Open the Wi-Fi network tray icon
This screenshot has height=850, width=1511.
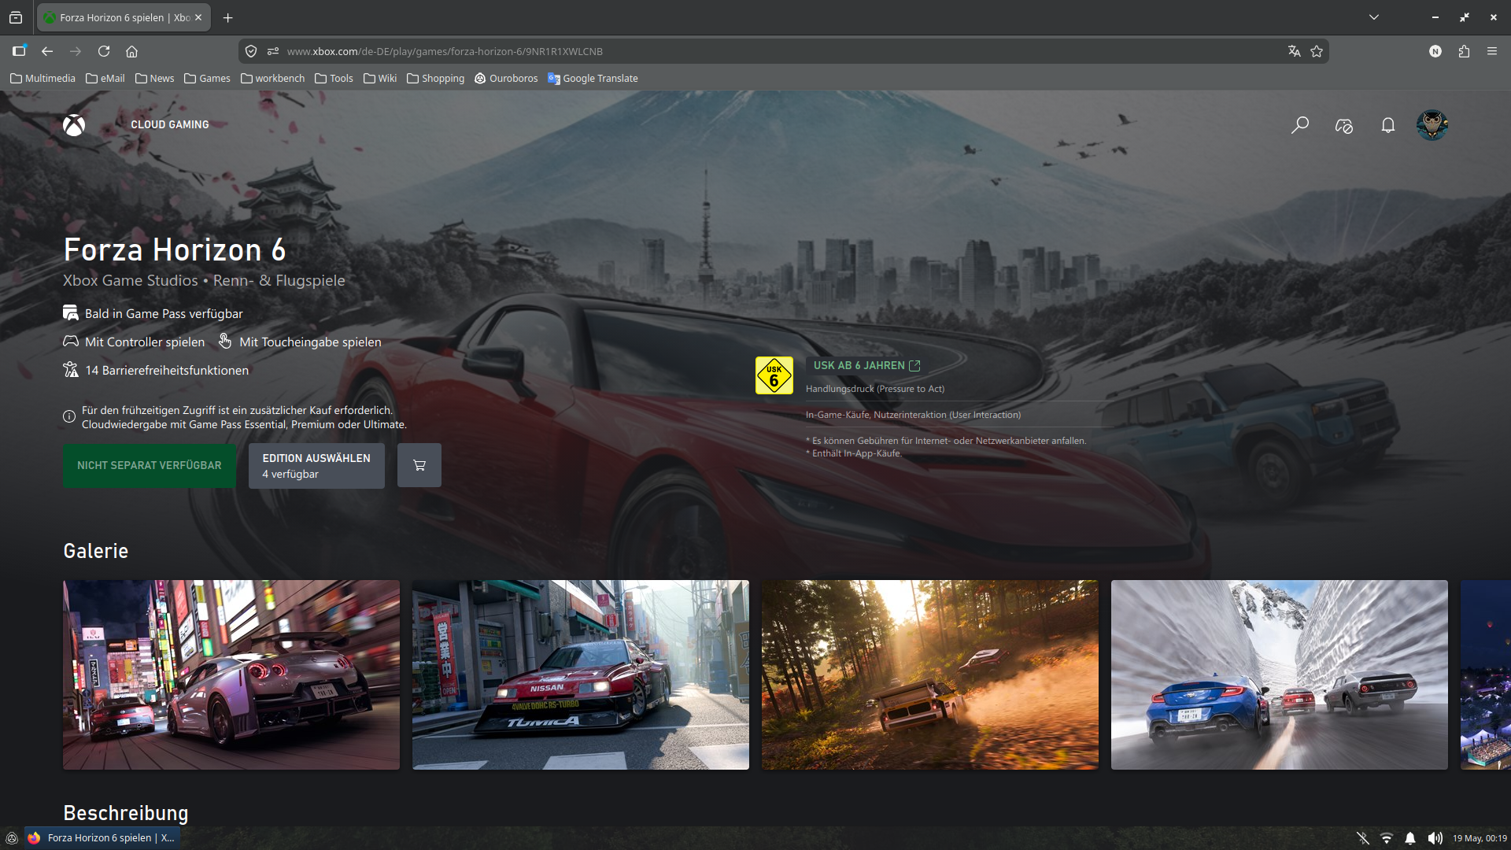point(1387,838)
